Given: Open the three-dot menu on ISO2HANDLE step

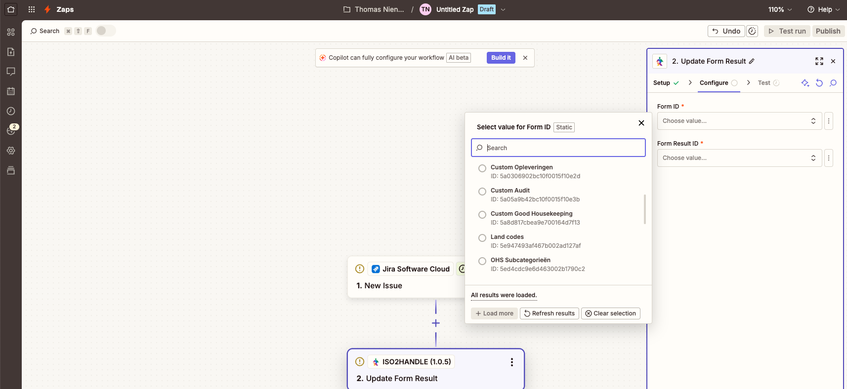Looking at the screenshot, I should pos(511,362).
